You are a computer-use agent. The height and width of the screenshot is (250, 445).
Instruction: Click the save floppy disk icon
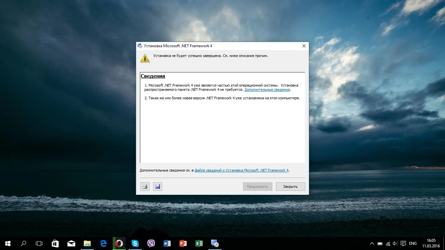pos(158,187)
